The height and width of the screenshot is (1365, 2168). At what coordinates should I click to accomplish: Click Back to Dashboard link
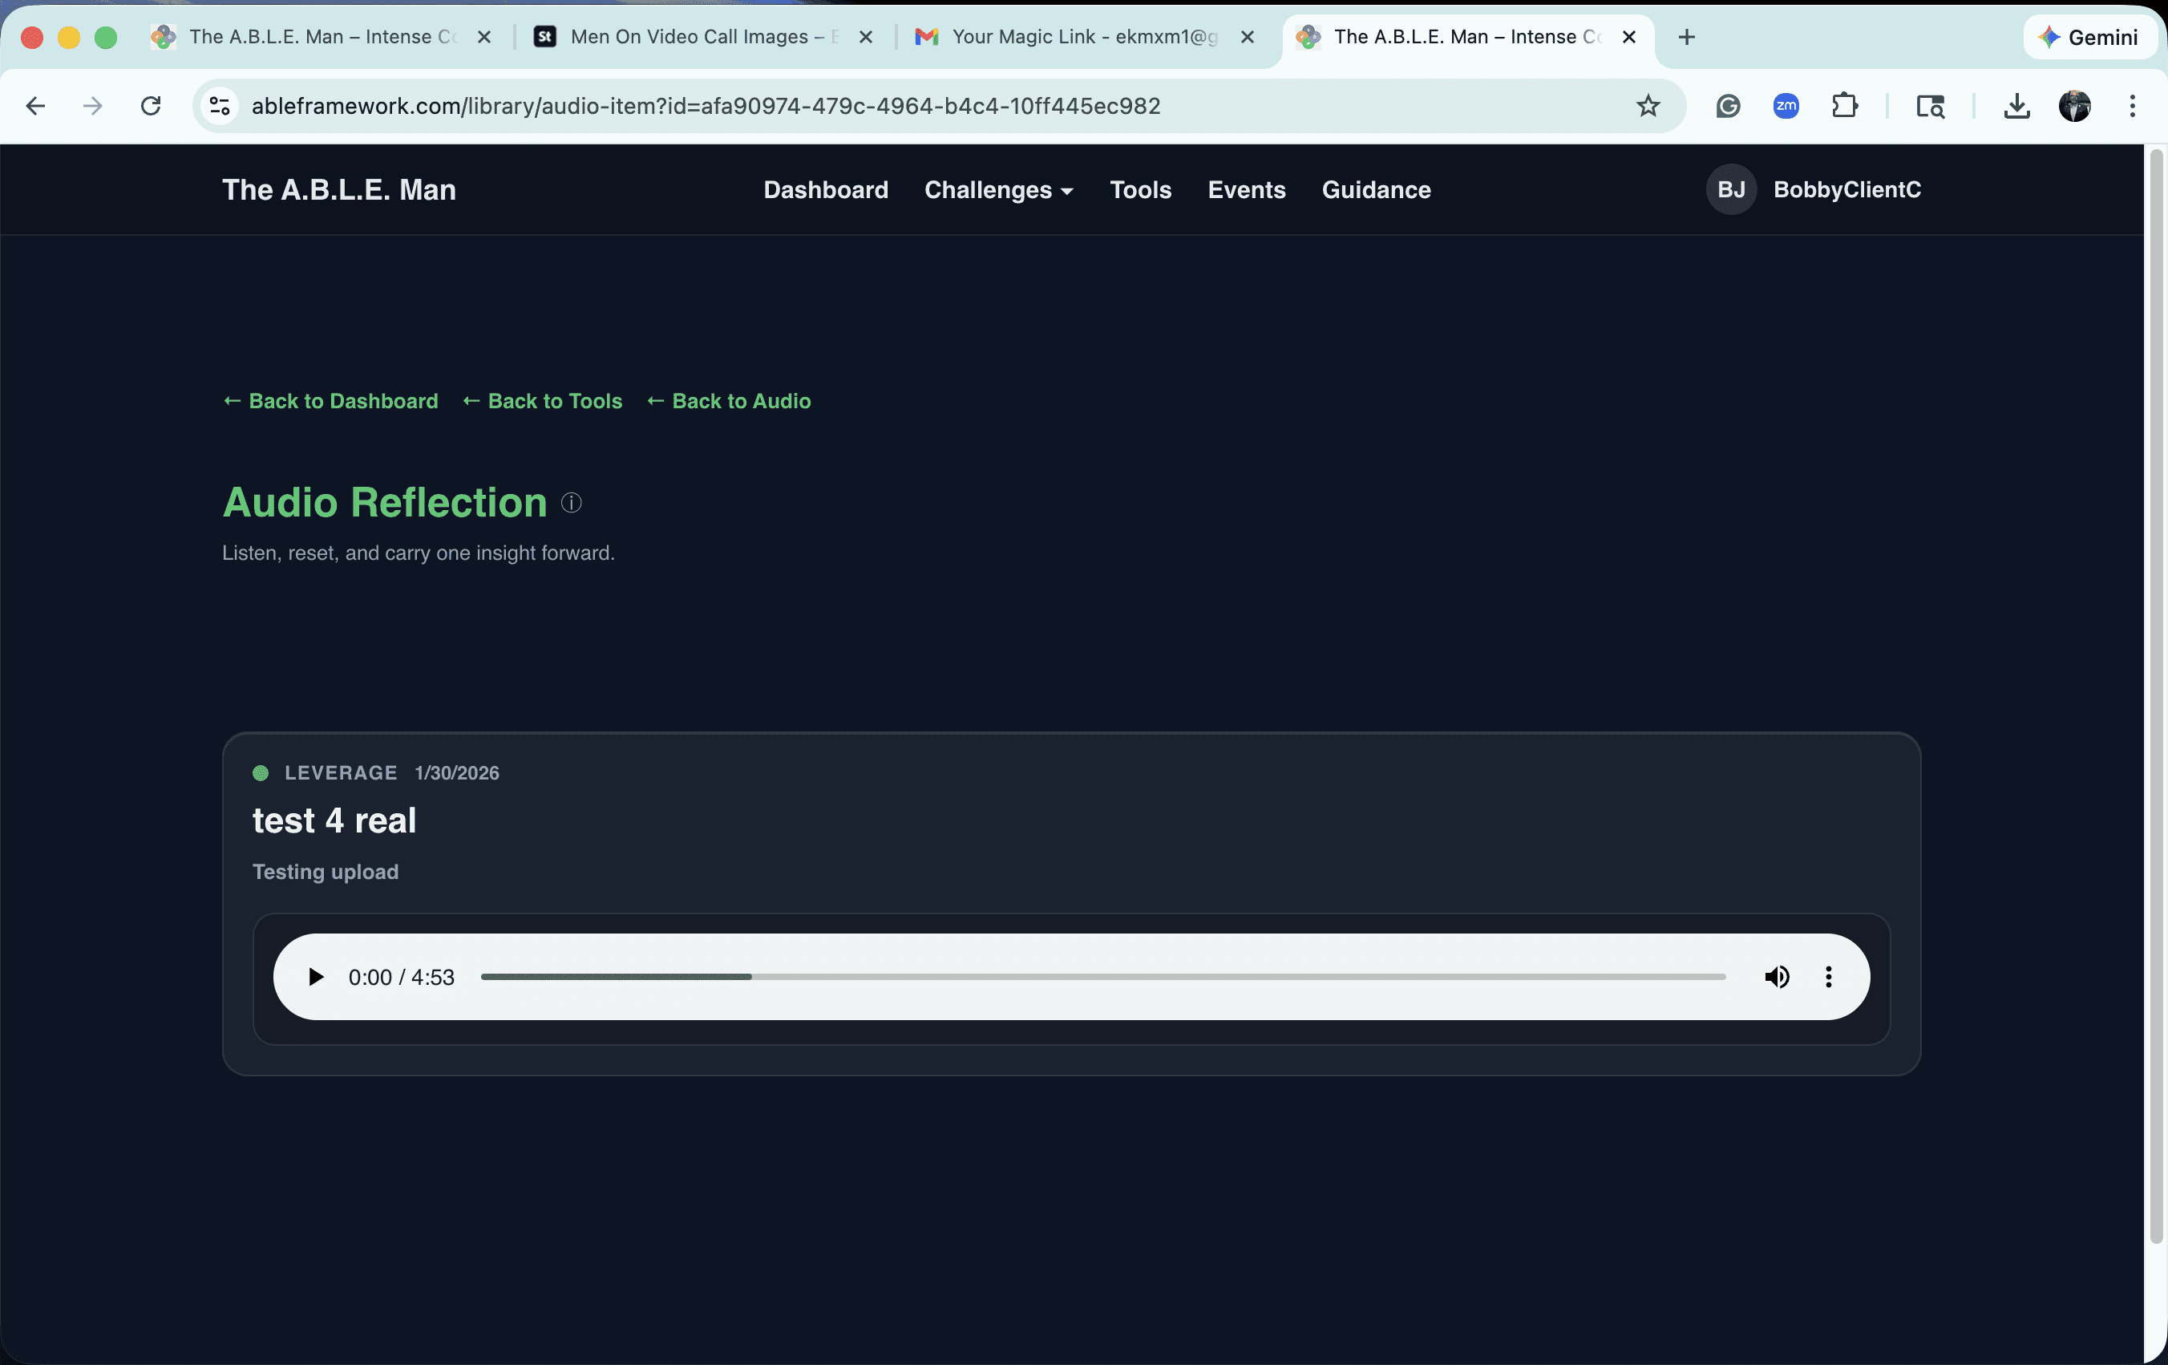[330, 401]
